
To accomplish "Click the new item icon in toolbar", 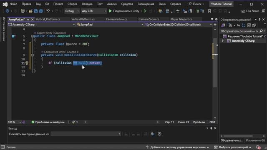I will pyautogui.click(x=23, y=11).
